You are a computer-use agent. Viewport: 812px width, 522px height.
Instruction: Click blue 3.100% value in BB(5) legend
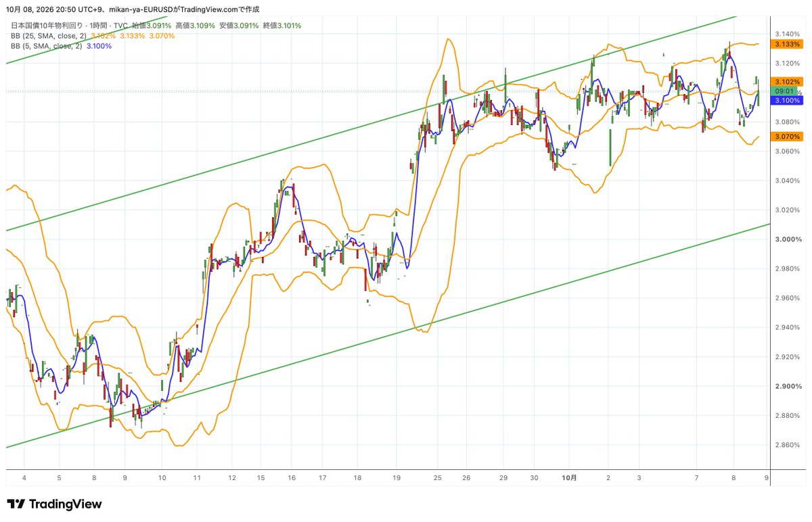99,46
